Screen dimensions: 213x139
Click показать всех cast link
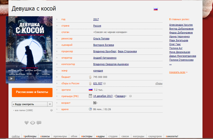177,72
